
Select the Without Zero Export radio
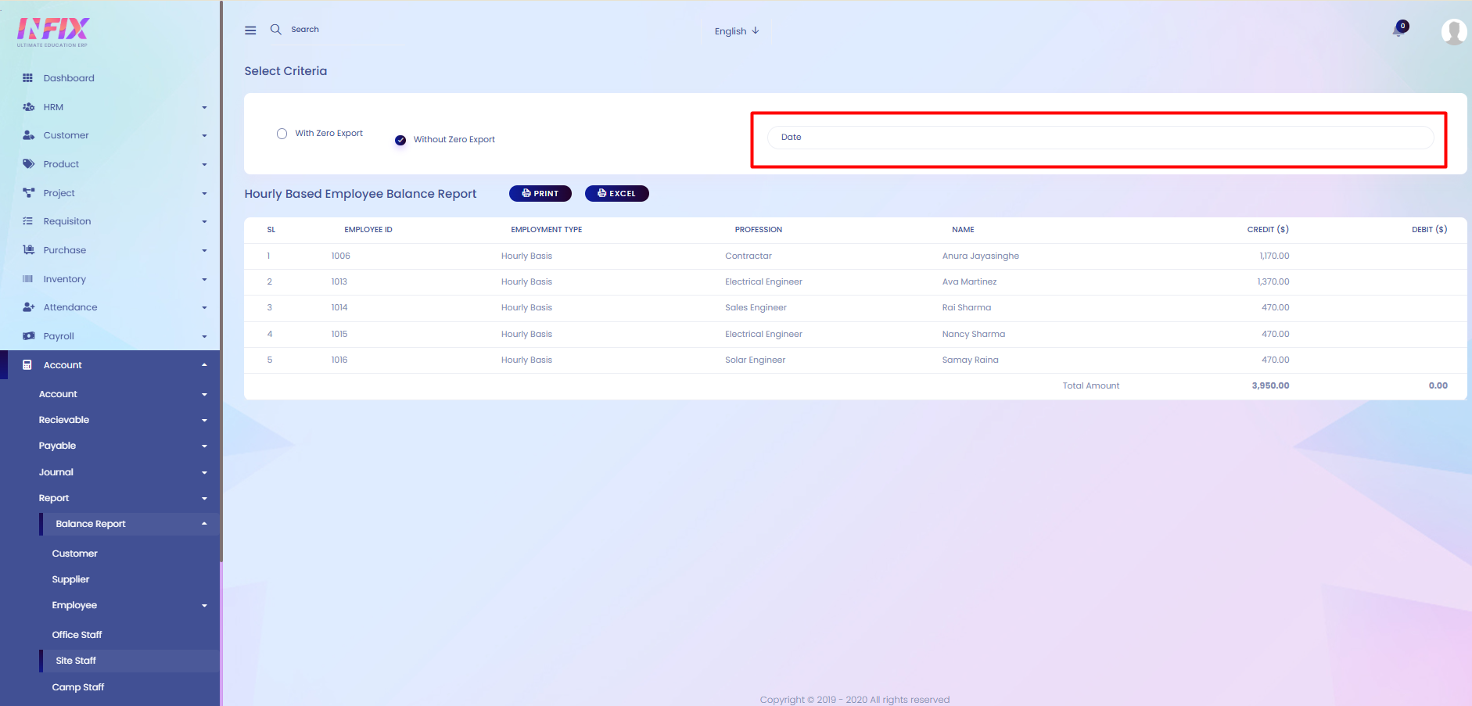(400, 140)
